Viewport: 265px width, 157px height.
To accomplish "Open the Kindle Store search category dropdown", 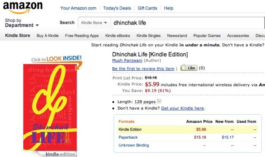I will point(95,23).
